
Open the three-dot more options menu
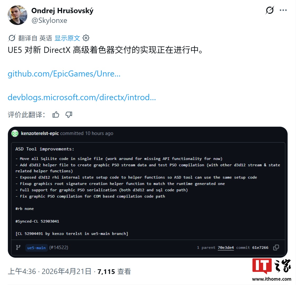coord(283,10)
